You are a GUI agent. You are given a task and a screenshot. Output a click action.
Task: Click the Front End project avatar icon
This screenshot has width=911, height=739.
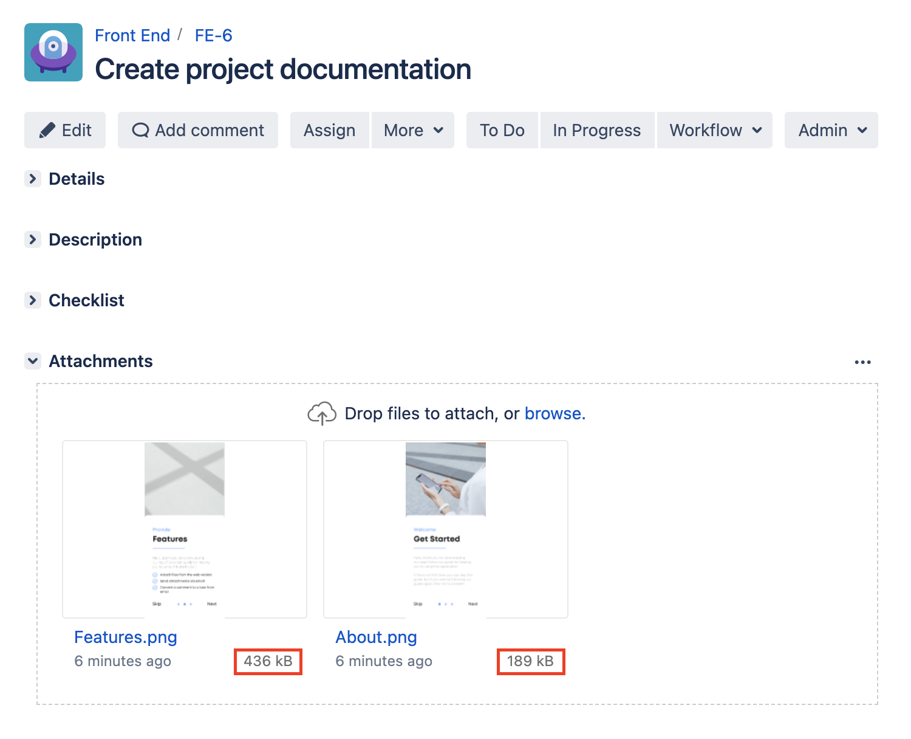coord(53,52)
